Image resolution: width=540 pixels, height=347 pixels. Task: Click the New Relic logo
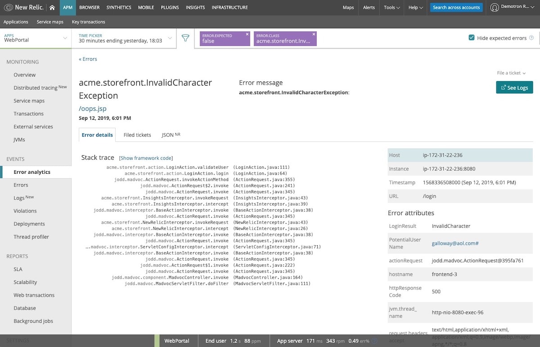pos(23,7)
